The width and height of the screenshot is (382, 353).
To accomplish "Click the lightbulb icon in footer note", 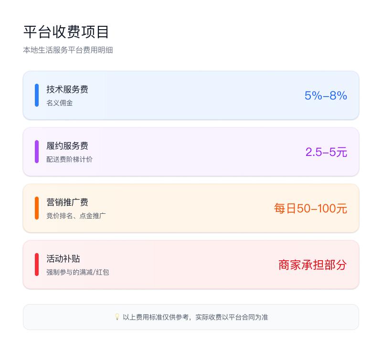I will click(117, 317).
